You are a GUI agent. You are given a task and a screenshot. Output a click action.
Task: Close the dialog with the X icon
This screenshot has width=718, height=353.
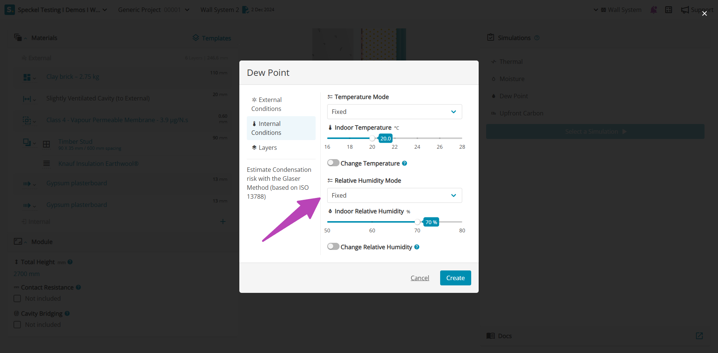(705, 13)
